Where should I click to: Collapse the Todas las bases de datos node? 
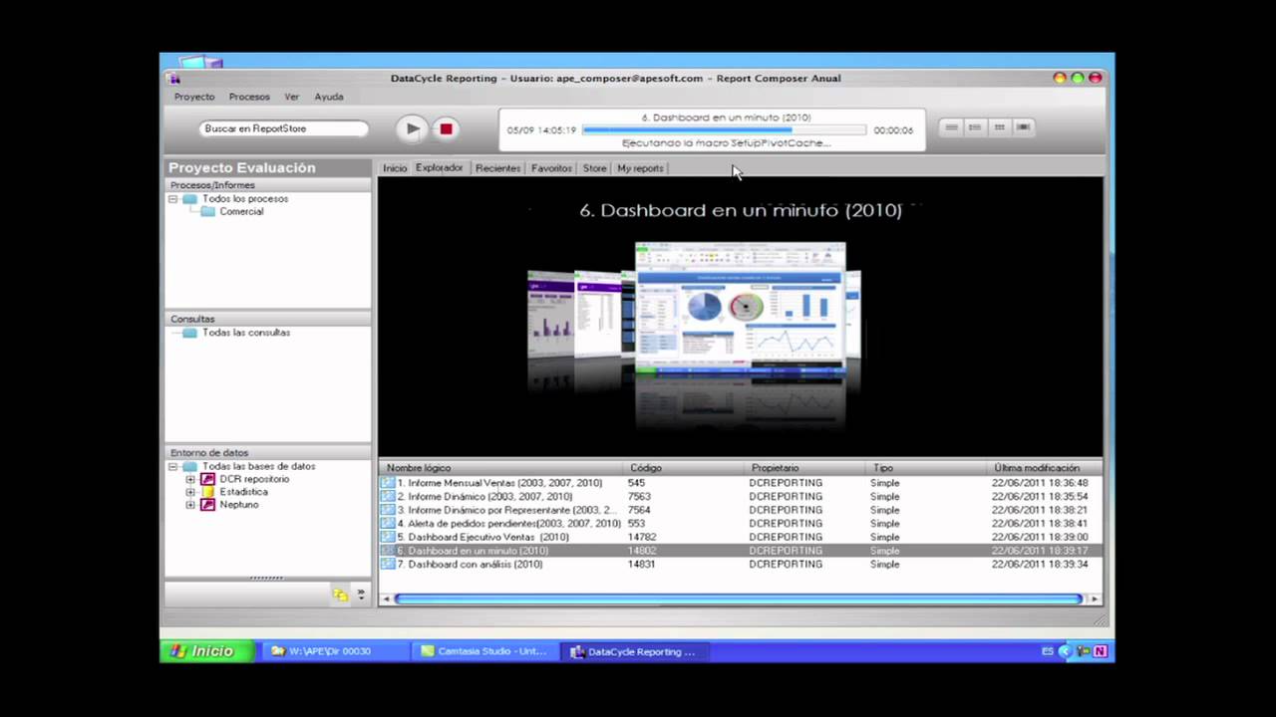(x=172, y=466)
